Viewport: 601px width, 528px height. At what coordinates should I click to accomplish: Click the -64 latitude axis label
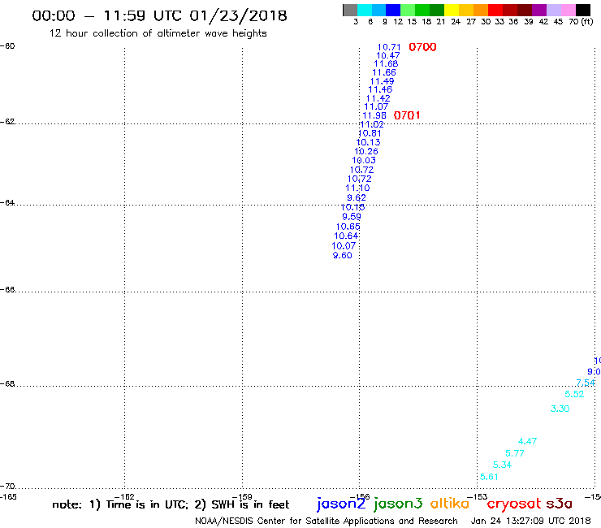tap(7, 202)
